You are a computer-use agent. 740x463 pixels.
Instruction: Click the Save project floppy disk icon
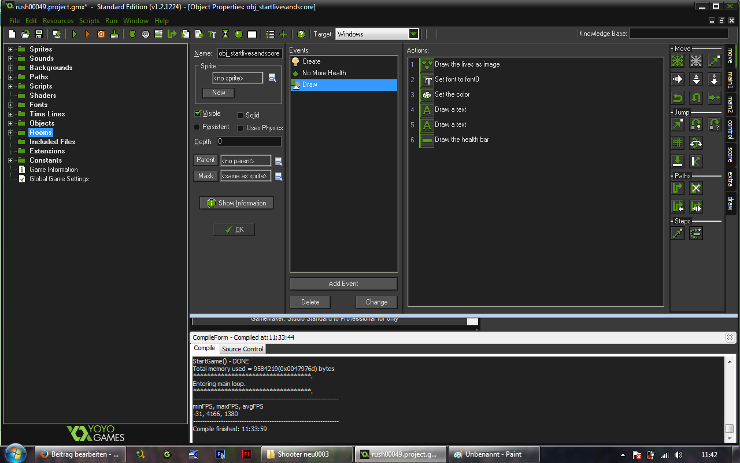[39, 34]
